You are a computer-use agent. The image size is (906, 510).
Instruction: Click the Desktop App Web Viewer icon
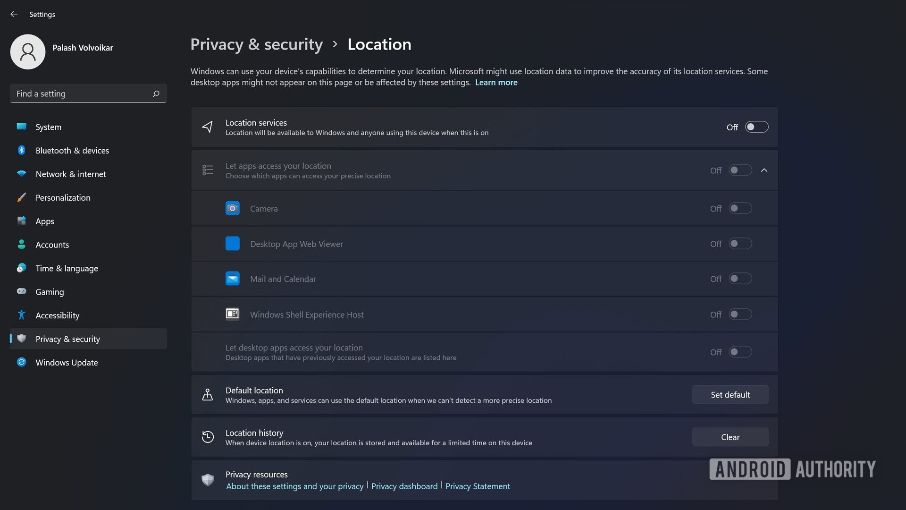point(232,244)
